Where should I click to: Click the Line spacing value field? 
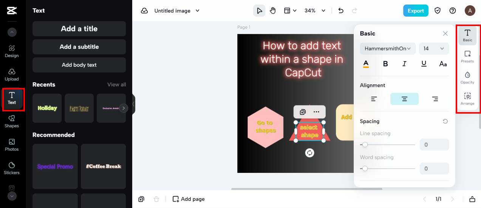[x=434, y=145]
